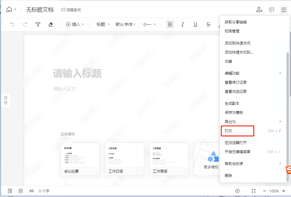The image size is (291, 197).
Task: Click the page width icon in status bar
Action: coord(21,191)
